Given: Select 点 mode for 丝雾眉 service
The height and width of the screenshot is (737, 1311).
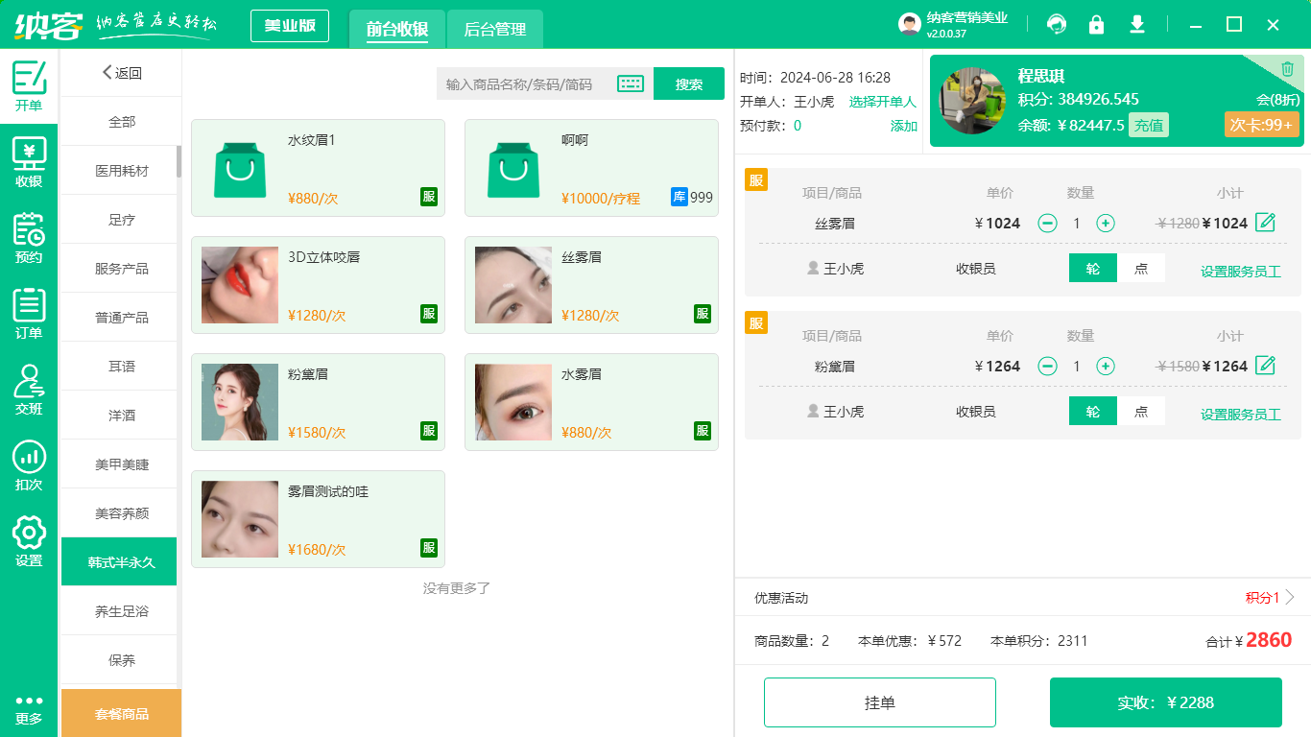Looking at the screenshot, I should (x=1141, y=269).
